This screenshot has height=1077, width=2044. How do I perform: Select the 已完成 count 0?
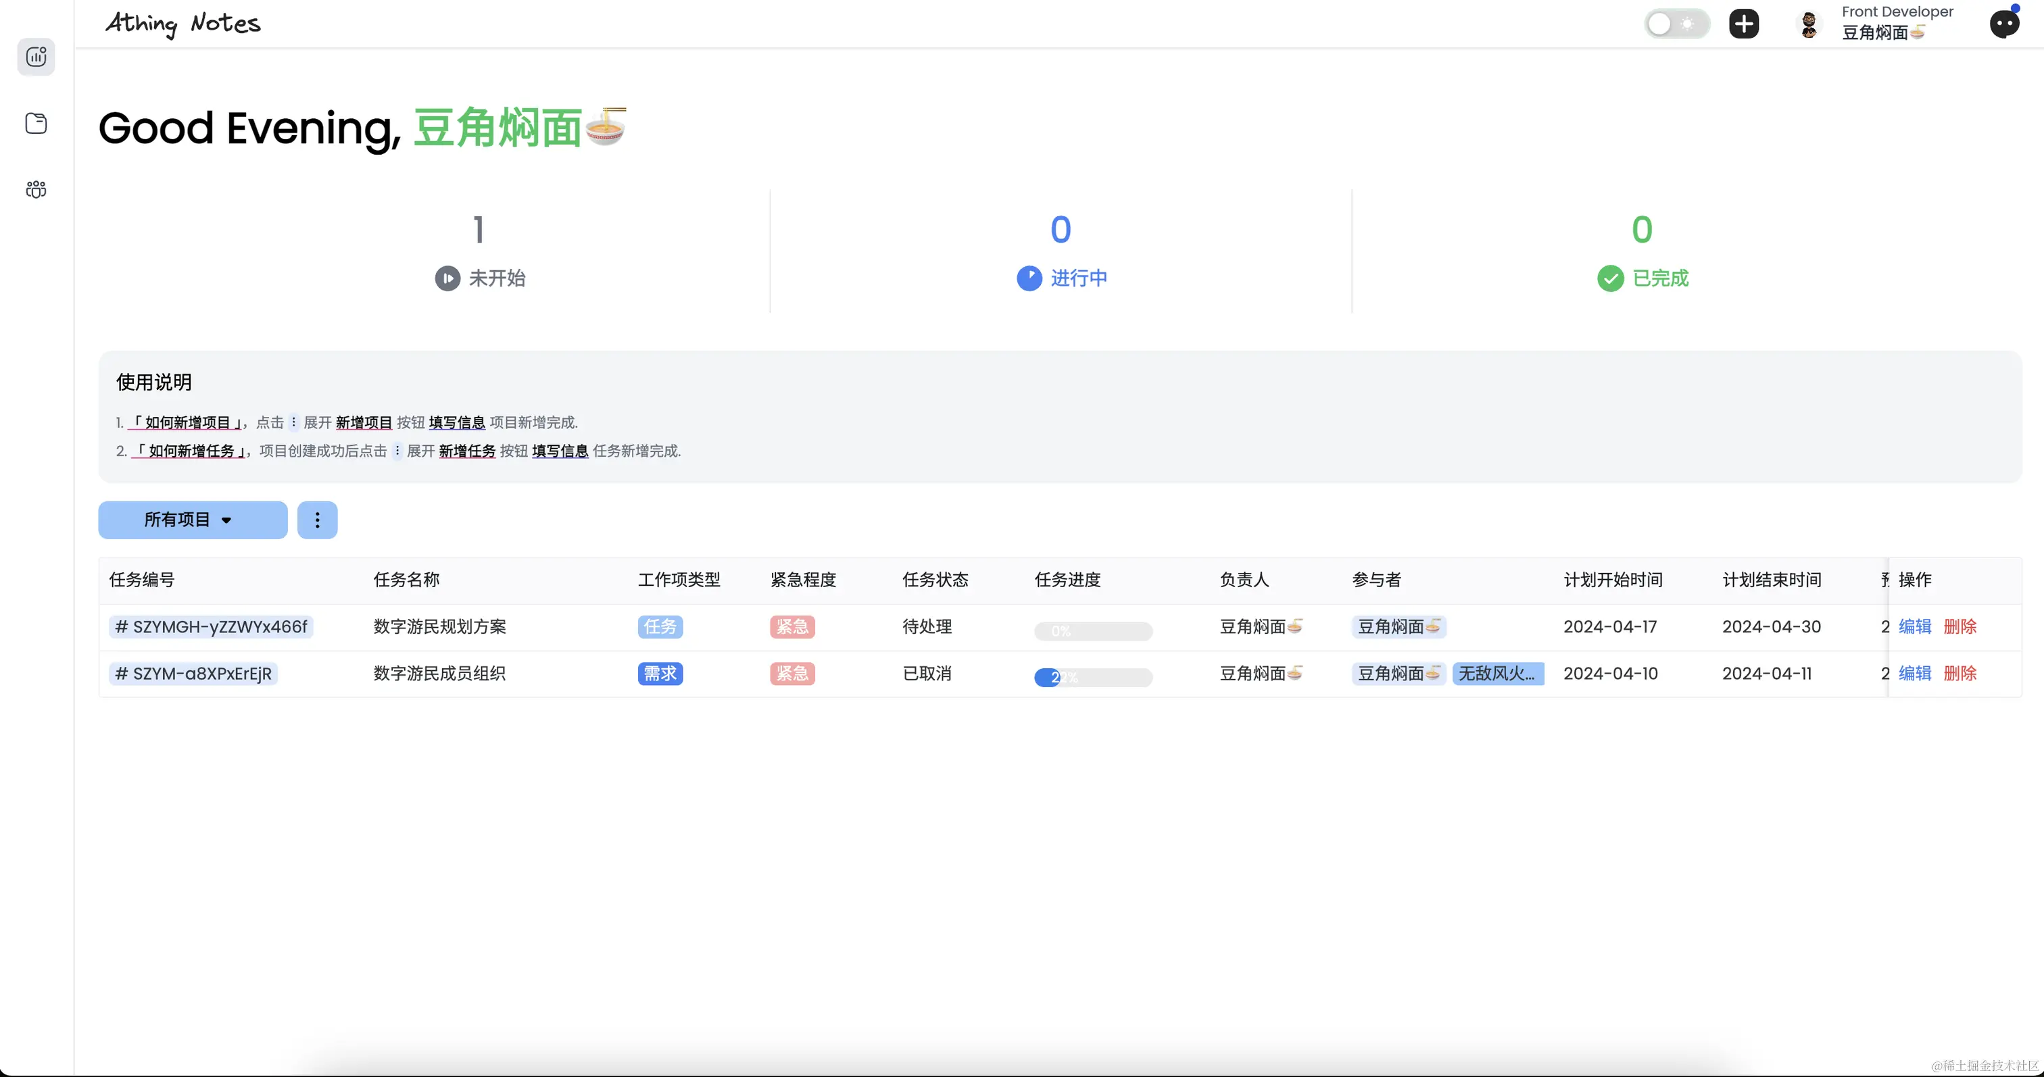tap(1642, 230)
